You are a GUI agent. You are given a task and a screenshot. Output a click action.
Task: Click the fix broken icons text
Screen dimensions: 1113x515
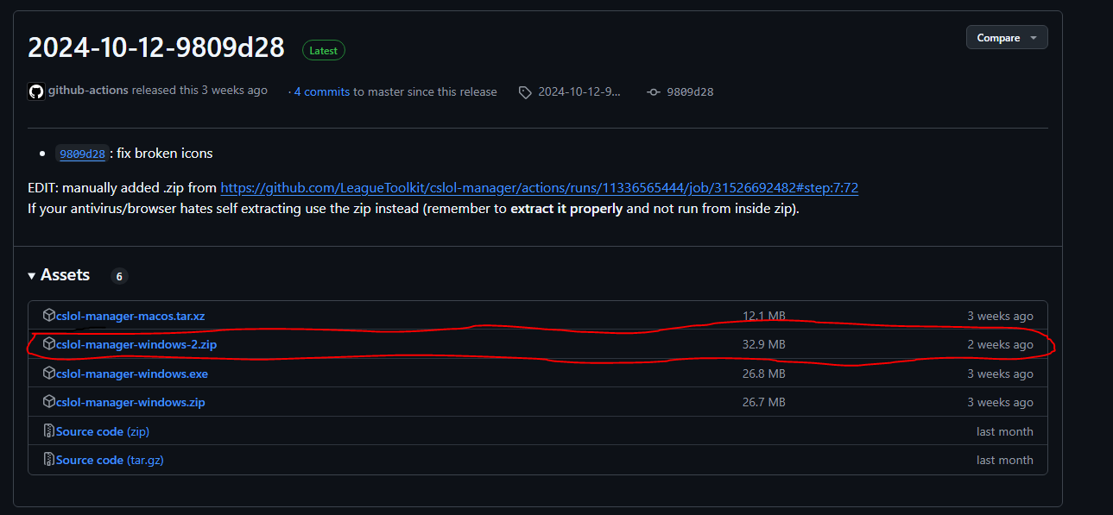click(165, 154)
